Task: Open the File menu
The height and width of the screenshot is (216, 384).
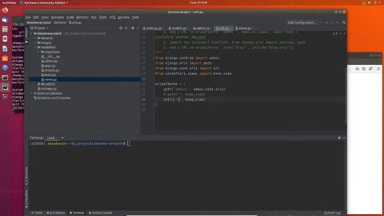Action: [x=28, y=17]
